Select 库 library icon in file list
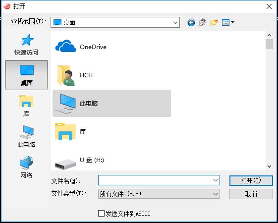Viewport: 278px width, 223px height. pyautogui.click(x=65, y=132)
